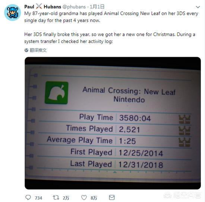Click the globe icon beside translate
The height and width of the screenshot is (202, 205).
click(26, 50)
